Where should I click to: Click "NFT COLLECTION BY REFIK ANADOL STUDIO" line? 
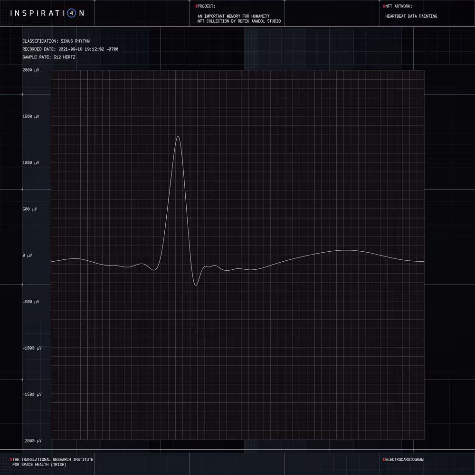tap(239, 21)
